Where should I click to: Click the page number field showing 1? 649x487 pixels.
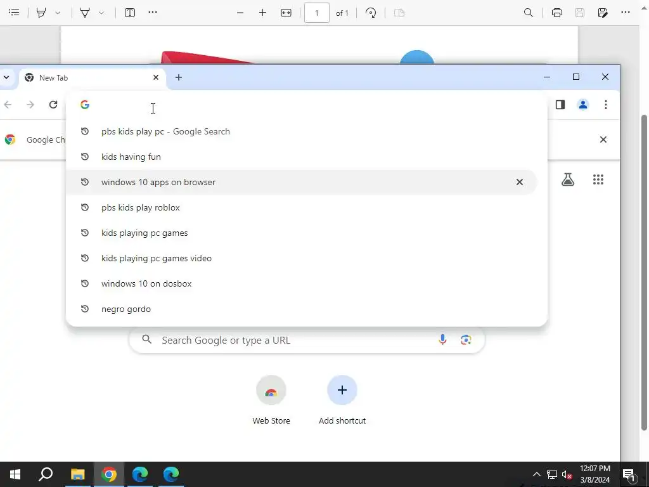[x=317, y=13]
